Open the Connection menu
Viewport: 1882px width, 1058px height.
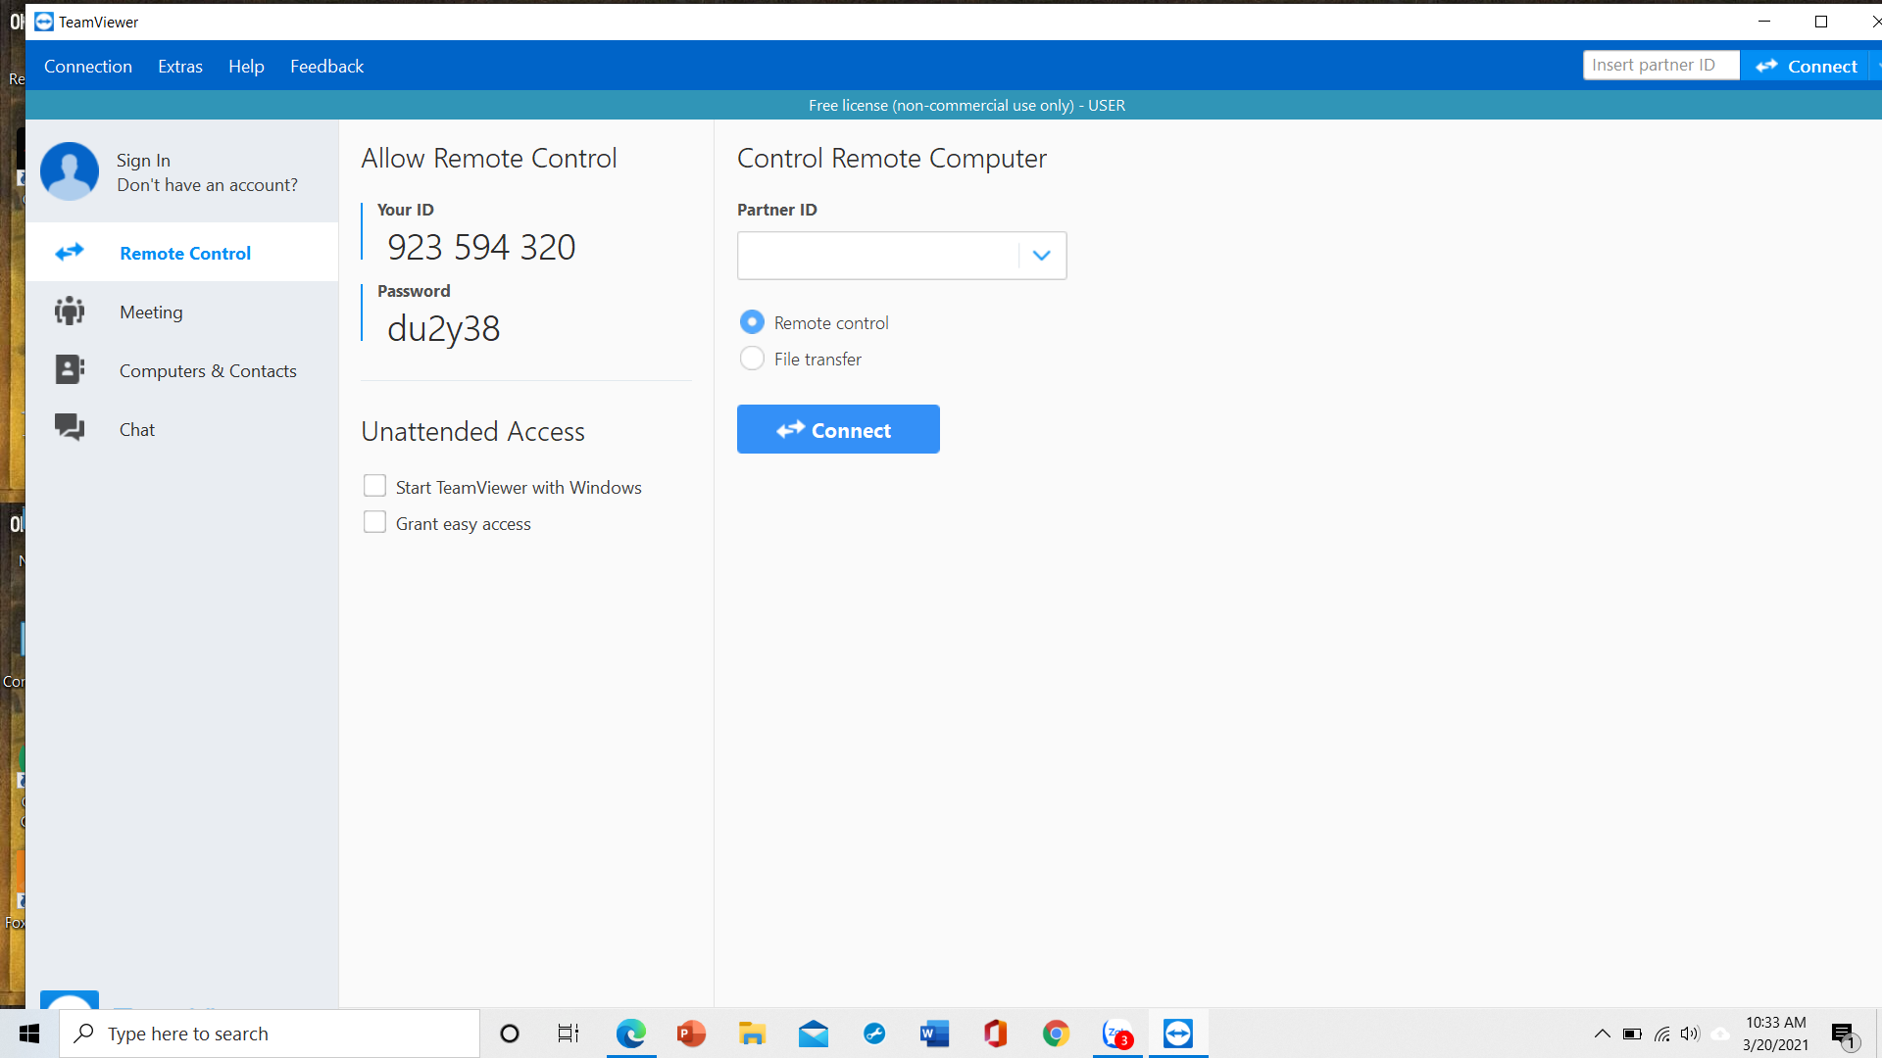click(88, 66)
